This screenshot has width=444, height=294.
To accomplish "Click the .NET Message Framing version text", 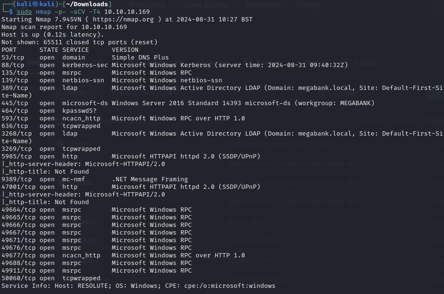I will [149, 179].
